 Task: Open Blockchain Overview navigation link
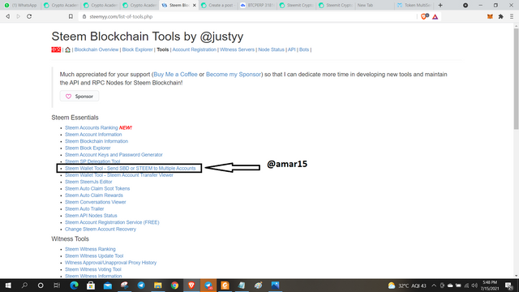tap(97, 49)
